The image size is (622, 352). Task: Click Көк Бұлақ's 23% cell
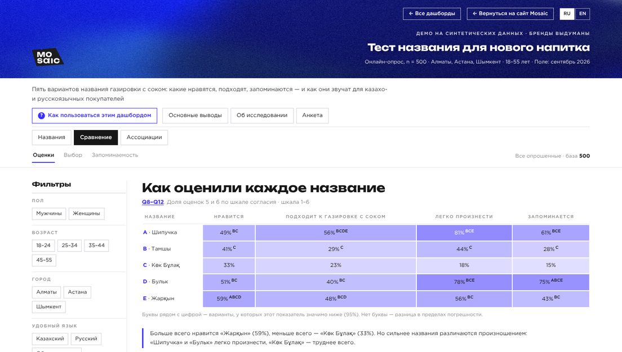click(336, 265)
